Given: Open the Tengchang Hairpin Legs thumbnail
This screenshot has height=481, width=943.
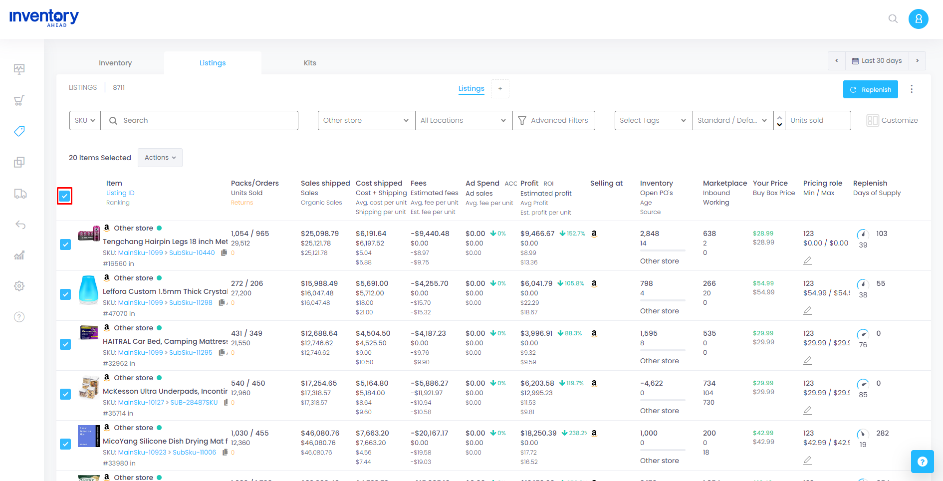Looking at the screenshot, I should 89,234.
